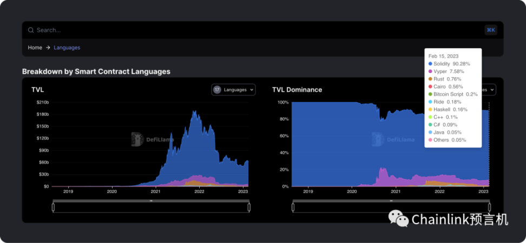Screen dimensions: 526x243
Task: Click the 'C++ 0.1%' tooltip entry
Action: [x=443, y=117]
